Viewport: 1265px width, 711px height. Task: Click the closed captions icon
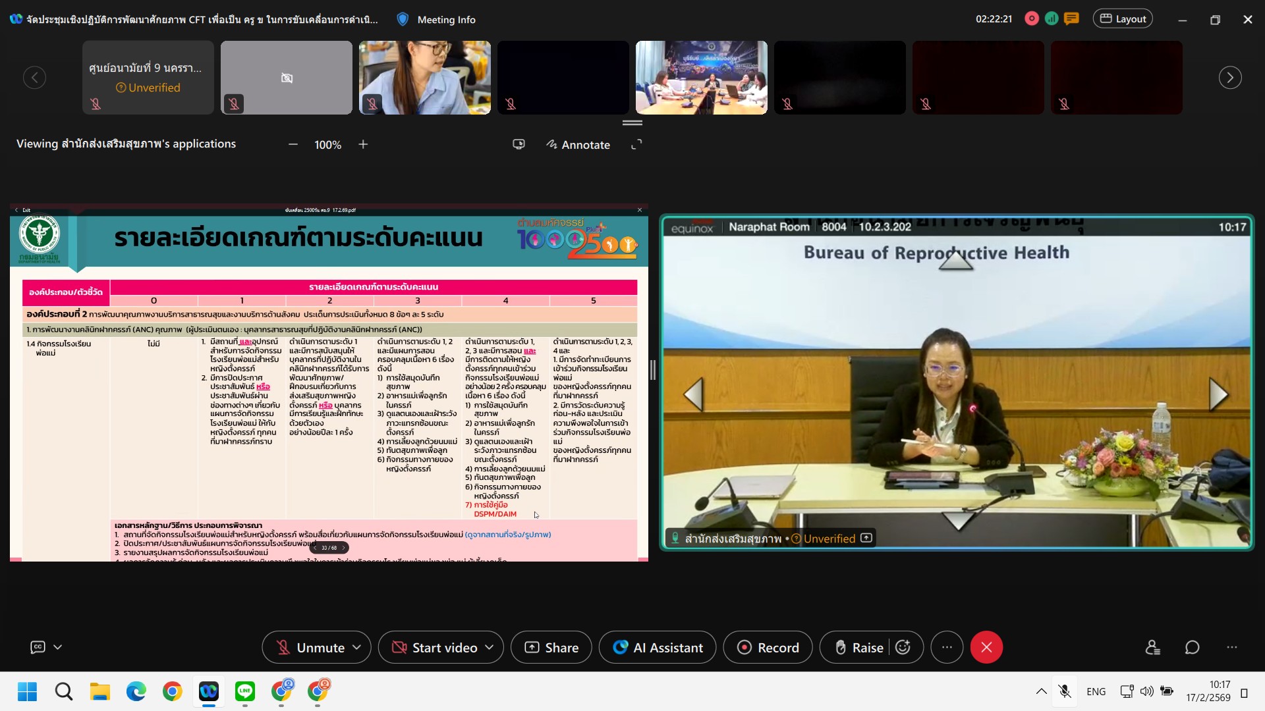(38, 648)
